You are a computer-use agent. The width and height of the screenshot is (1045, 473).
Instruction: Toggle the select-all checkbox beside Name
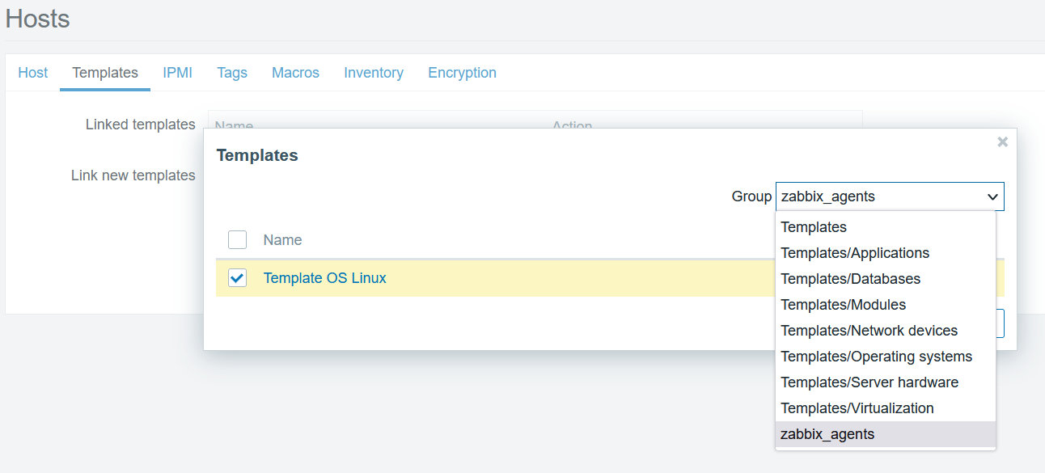click(x=237, y=239)
